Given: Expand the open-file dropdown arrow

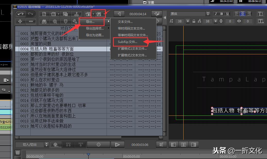Looking at the screenshot, I should click(59, 14).
